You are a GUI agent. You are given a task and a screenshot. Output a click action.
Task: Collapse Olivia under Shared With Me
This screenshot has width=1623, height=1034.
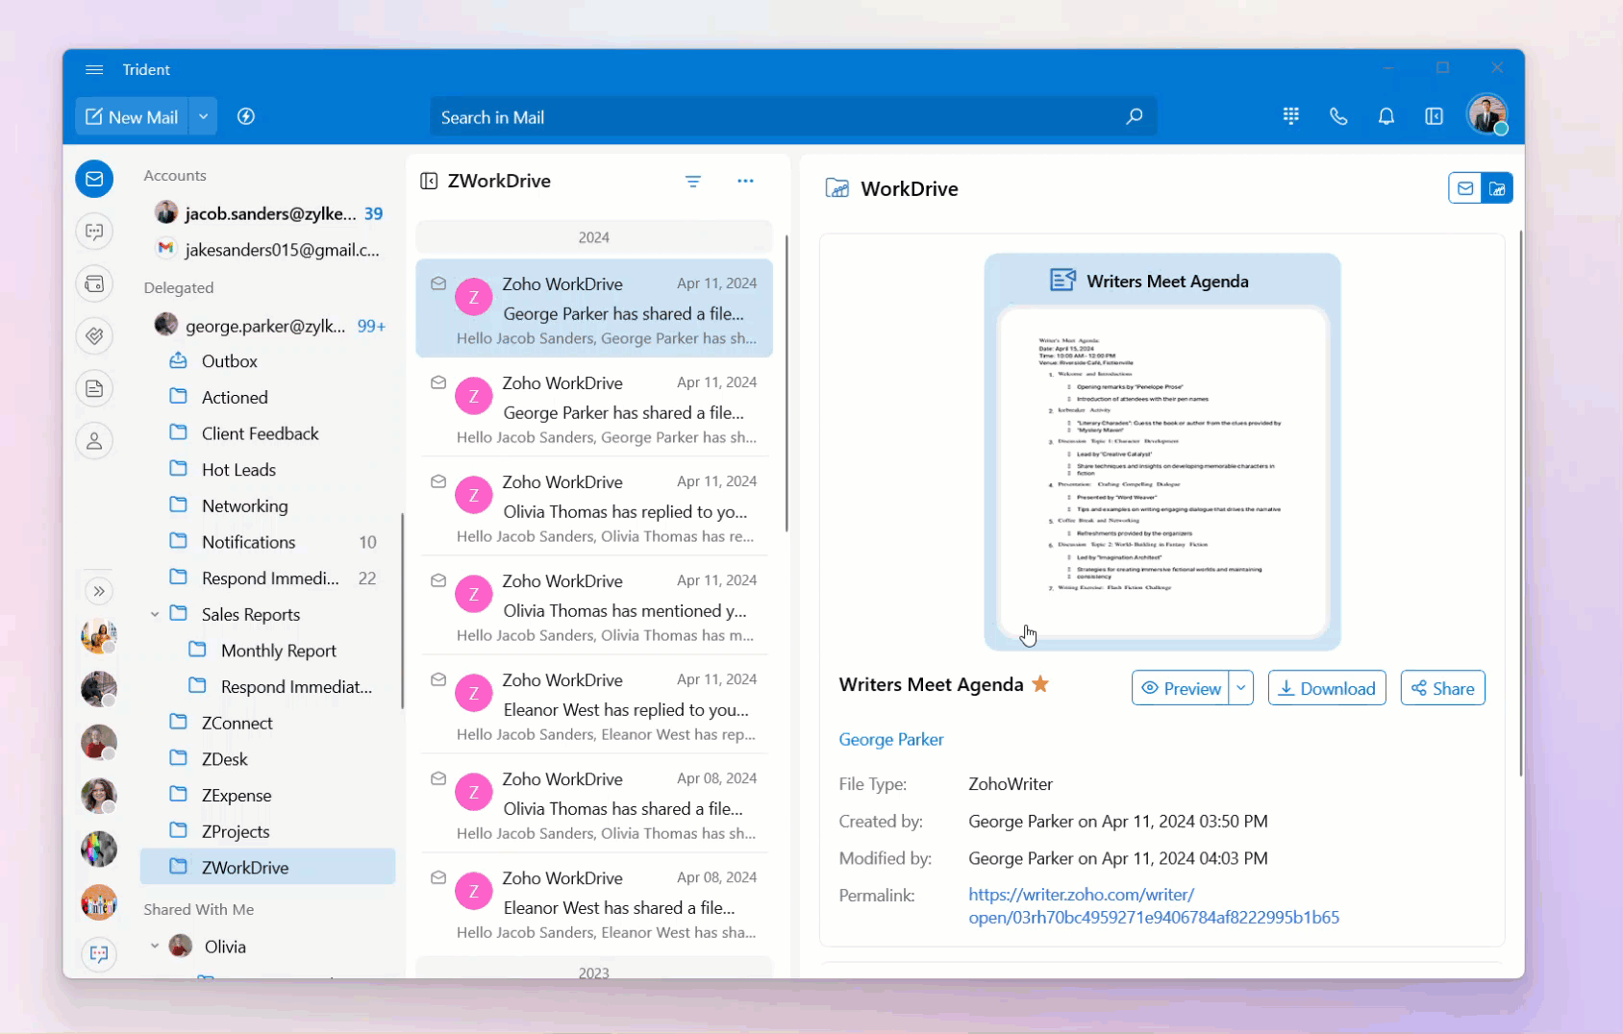pos(155,947)
